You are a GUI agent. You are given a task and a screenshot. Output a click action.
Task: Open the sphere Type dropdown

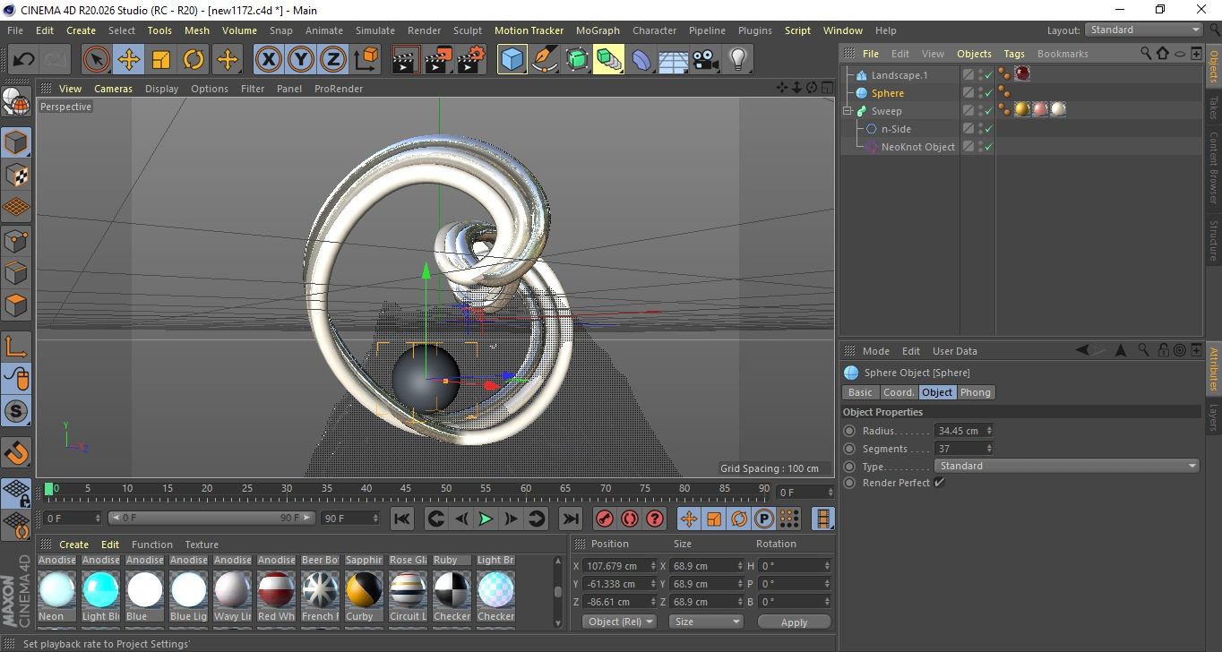[x=1066, y=466]
